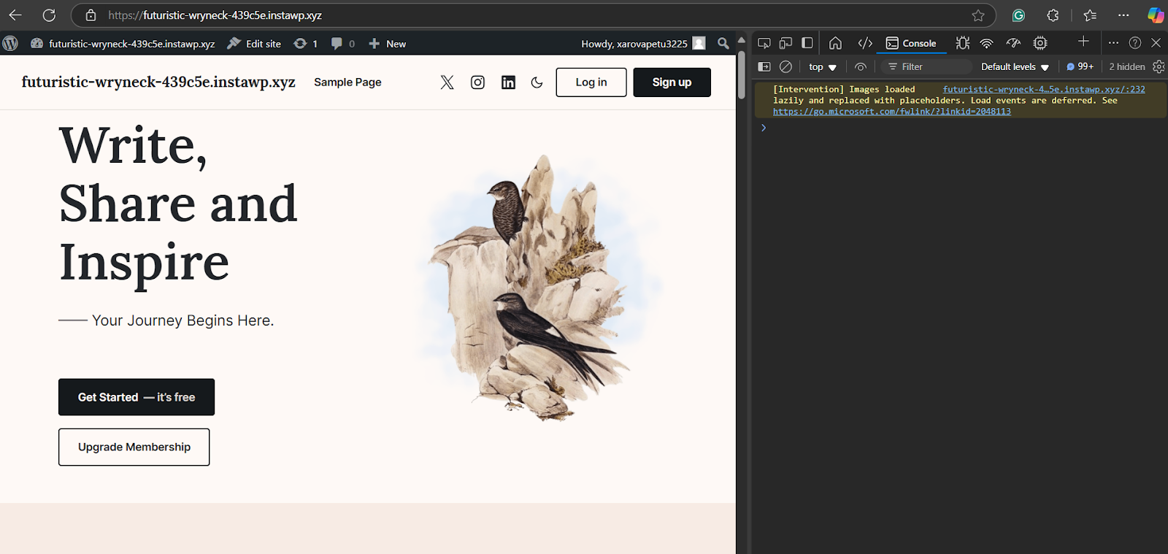Toggle the console sidebar icon
Viewport: 1168px width, 554px height.
pyautogui.click(x=764, y=66)
